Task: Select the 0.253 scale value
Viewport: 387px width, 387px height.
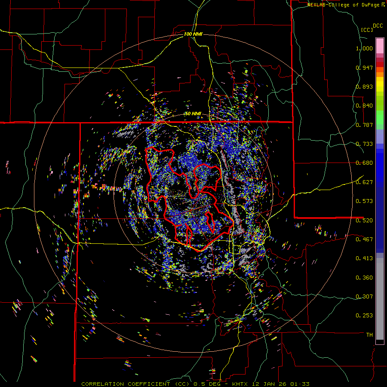Action: coord(364,316)
